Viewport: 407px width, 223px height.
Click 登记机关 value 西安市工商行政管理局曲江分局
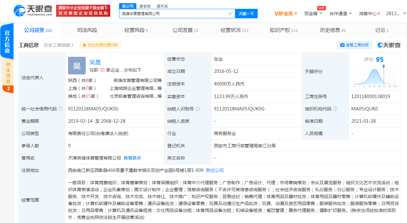coord(245,146)
